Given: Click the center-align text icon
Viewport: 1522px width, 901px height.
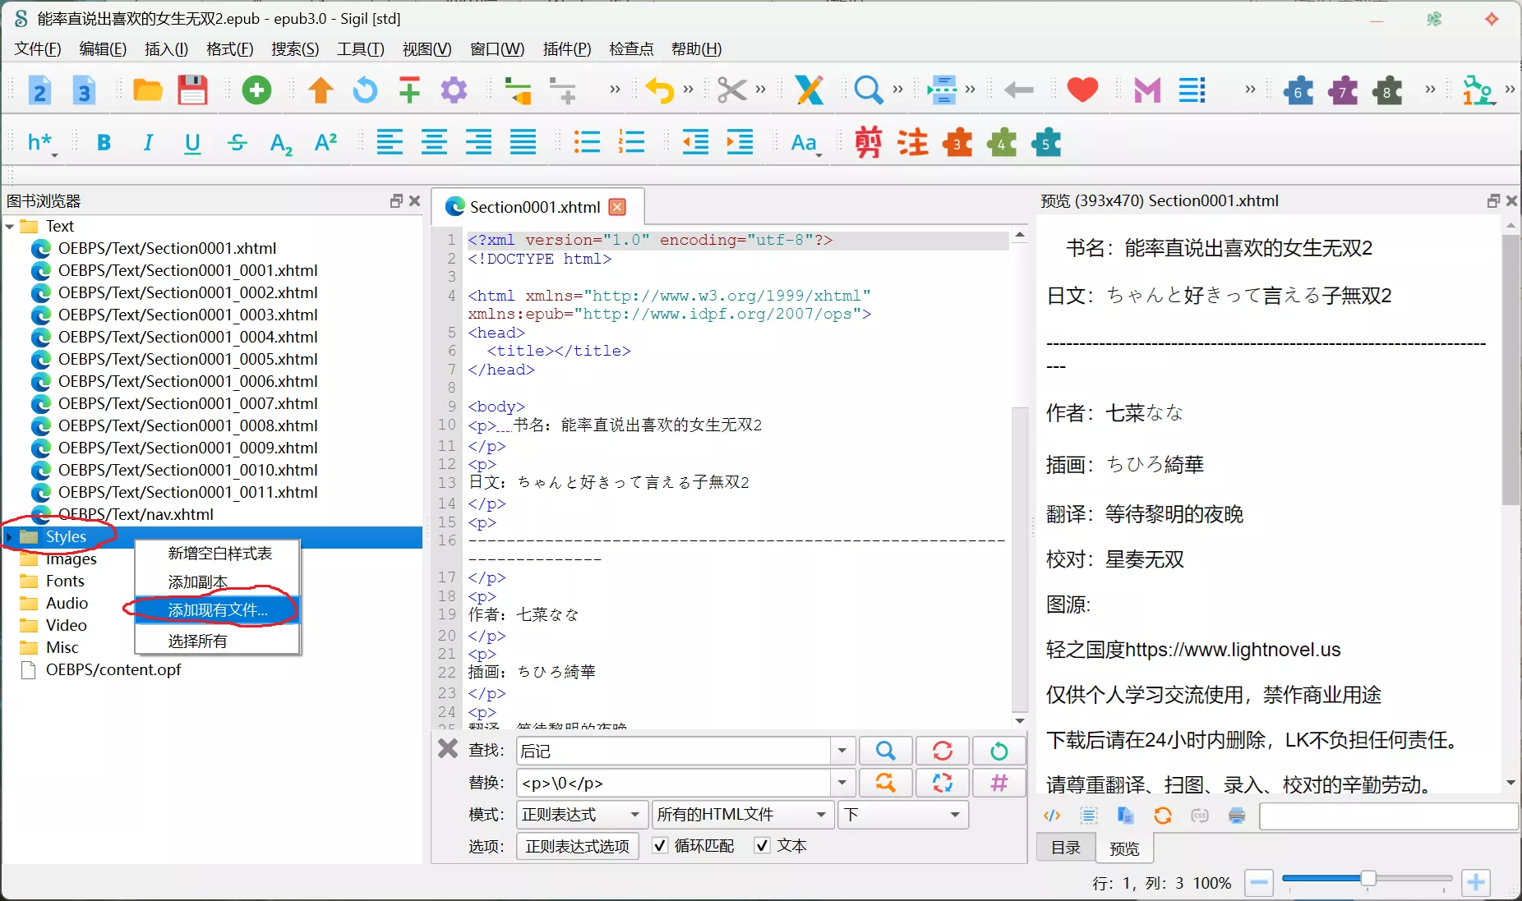Looking at the screenshot, I should coord(434,143).
